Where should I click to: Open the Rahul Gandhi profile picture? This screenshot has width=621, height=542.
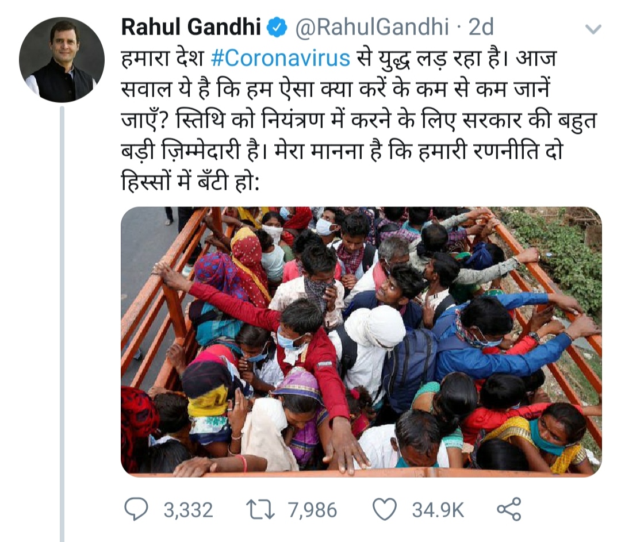(62, 60)
